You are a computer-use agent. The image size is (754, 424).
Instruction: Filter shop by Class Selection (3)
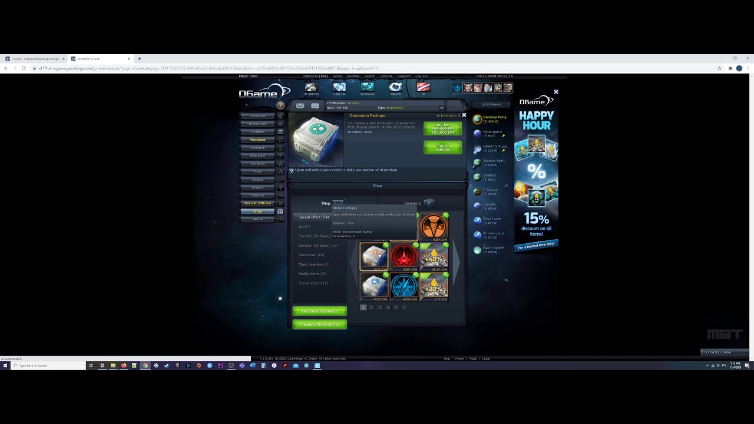pyautogui.click(x=314, y=264)
